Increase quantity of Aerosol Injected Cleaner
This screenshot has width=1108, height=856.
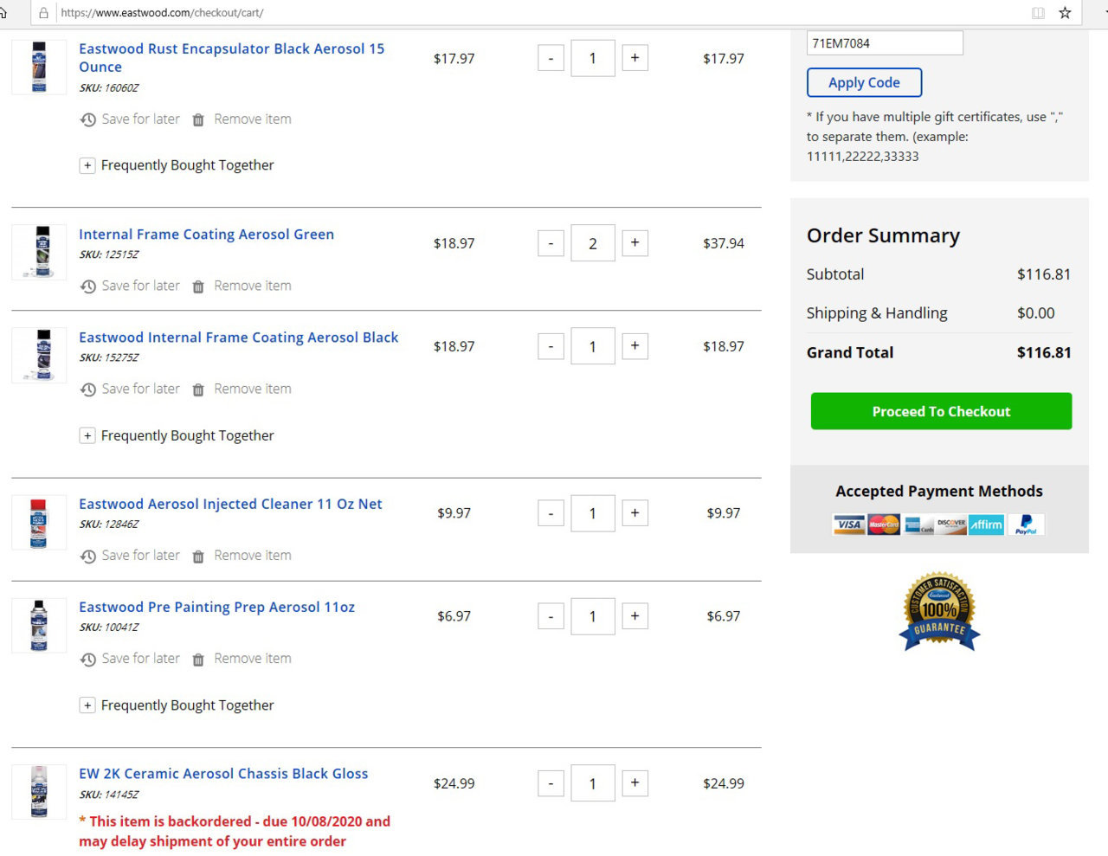(x=635, y=513)
